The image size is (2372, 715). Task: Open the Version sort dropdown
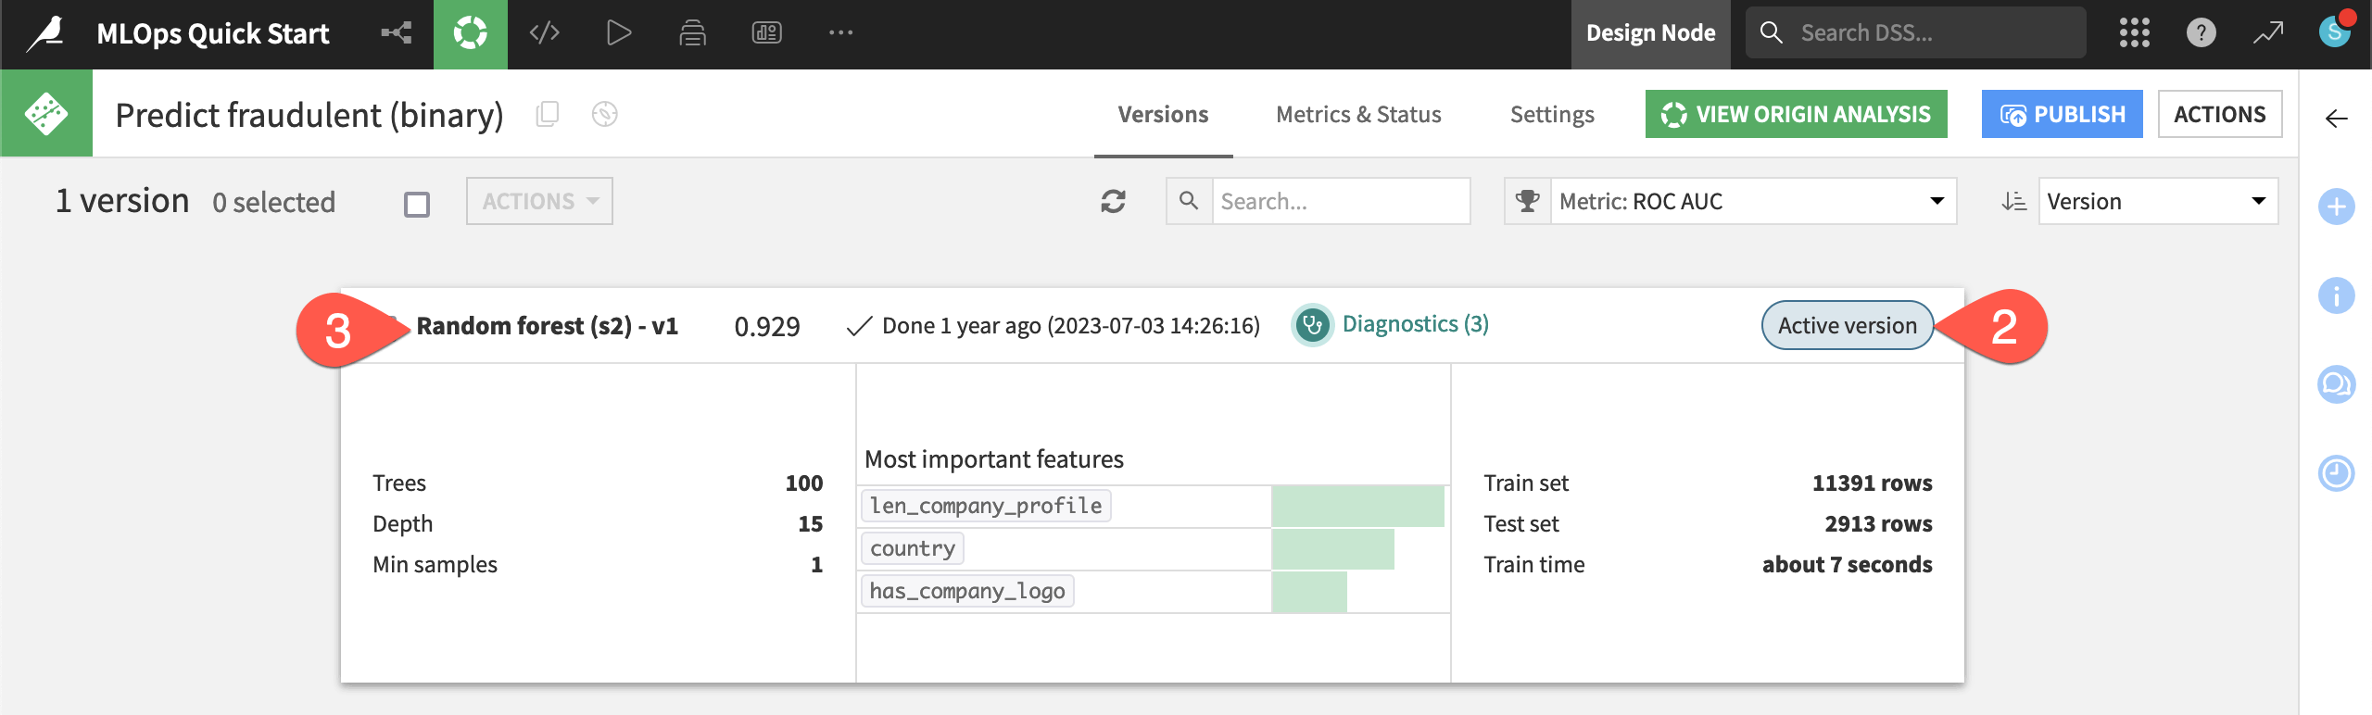(x=2157, y=201)
